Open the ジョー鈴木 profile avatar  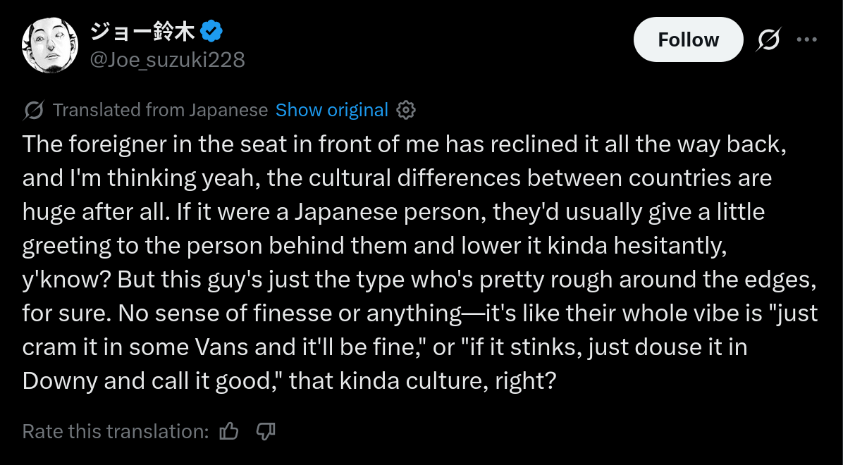coord(49,46)
